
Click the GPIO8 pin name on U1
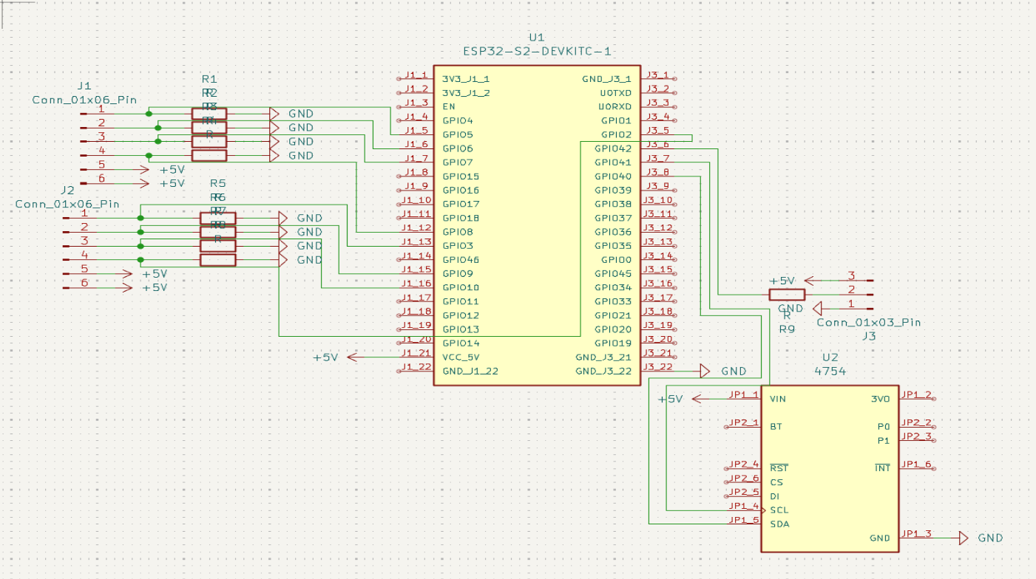(x=458, y=232)
